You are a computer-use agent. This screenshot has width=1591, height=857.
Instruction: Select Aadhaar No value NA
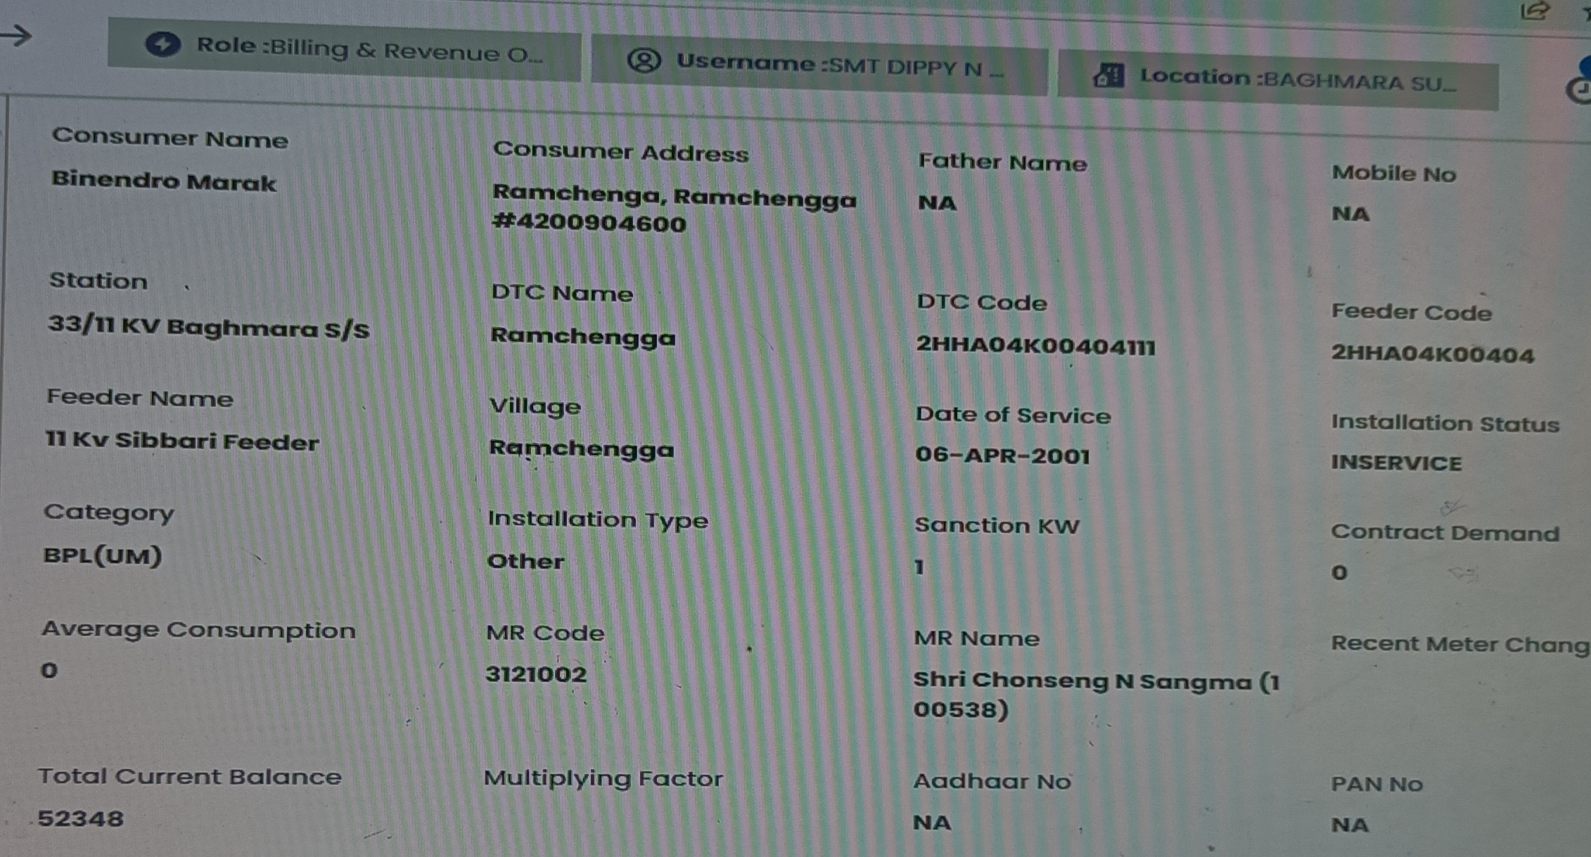(x=931, y=823)
